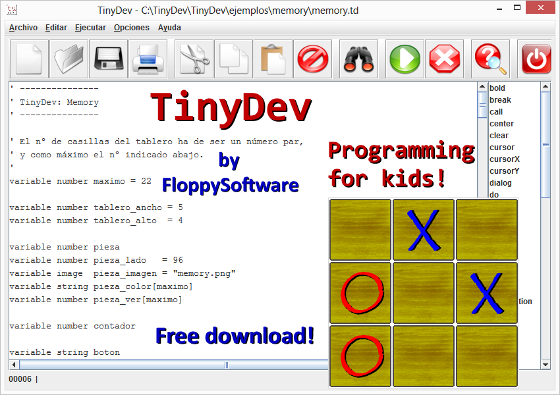Close the TinyDev window
Image resolution: width=560 pixels, height=395 pixels.
pos(540,8)
